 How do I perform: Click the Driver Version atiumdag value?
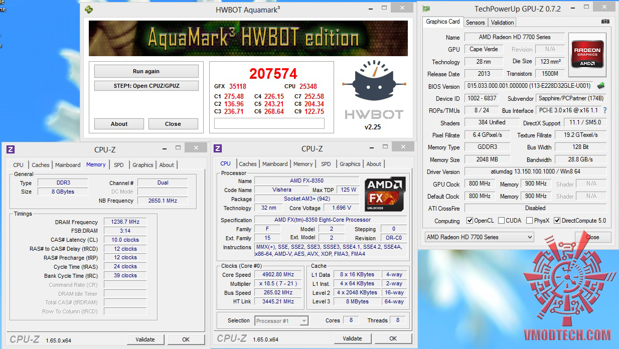pyautogui.click(x=535, y=171)
